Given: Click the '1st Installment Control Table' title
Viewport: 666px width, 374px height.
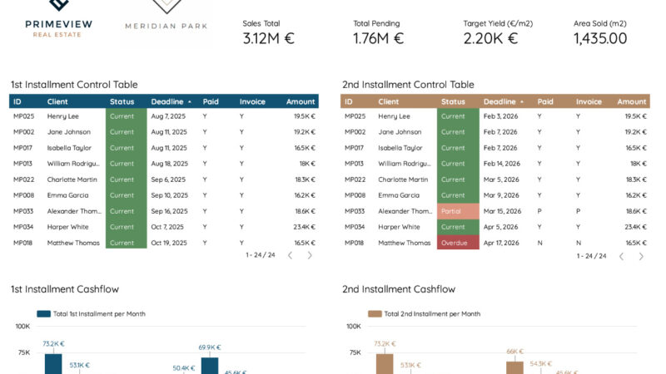Looking at the screenshot, I should coord(74,85).
